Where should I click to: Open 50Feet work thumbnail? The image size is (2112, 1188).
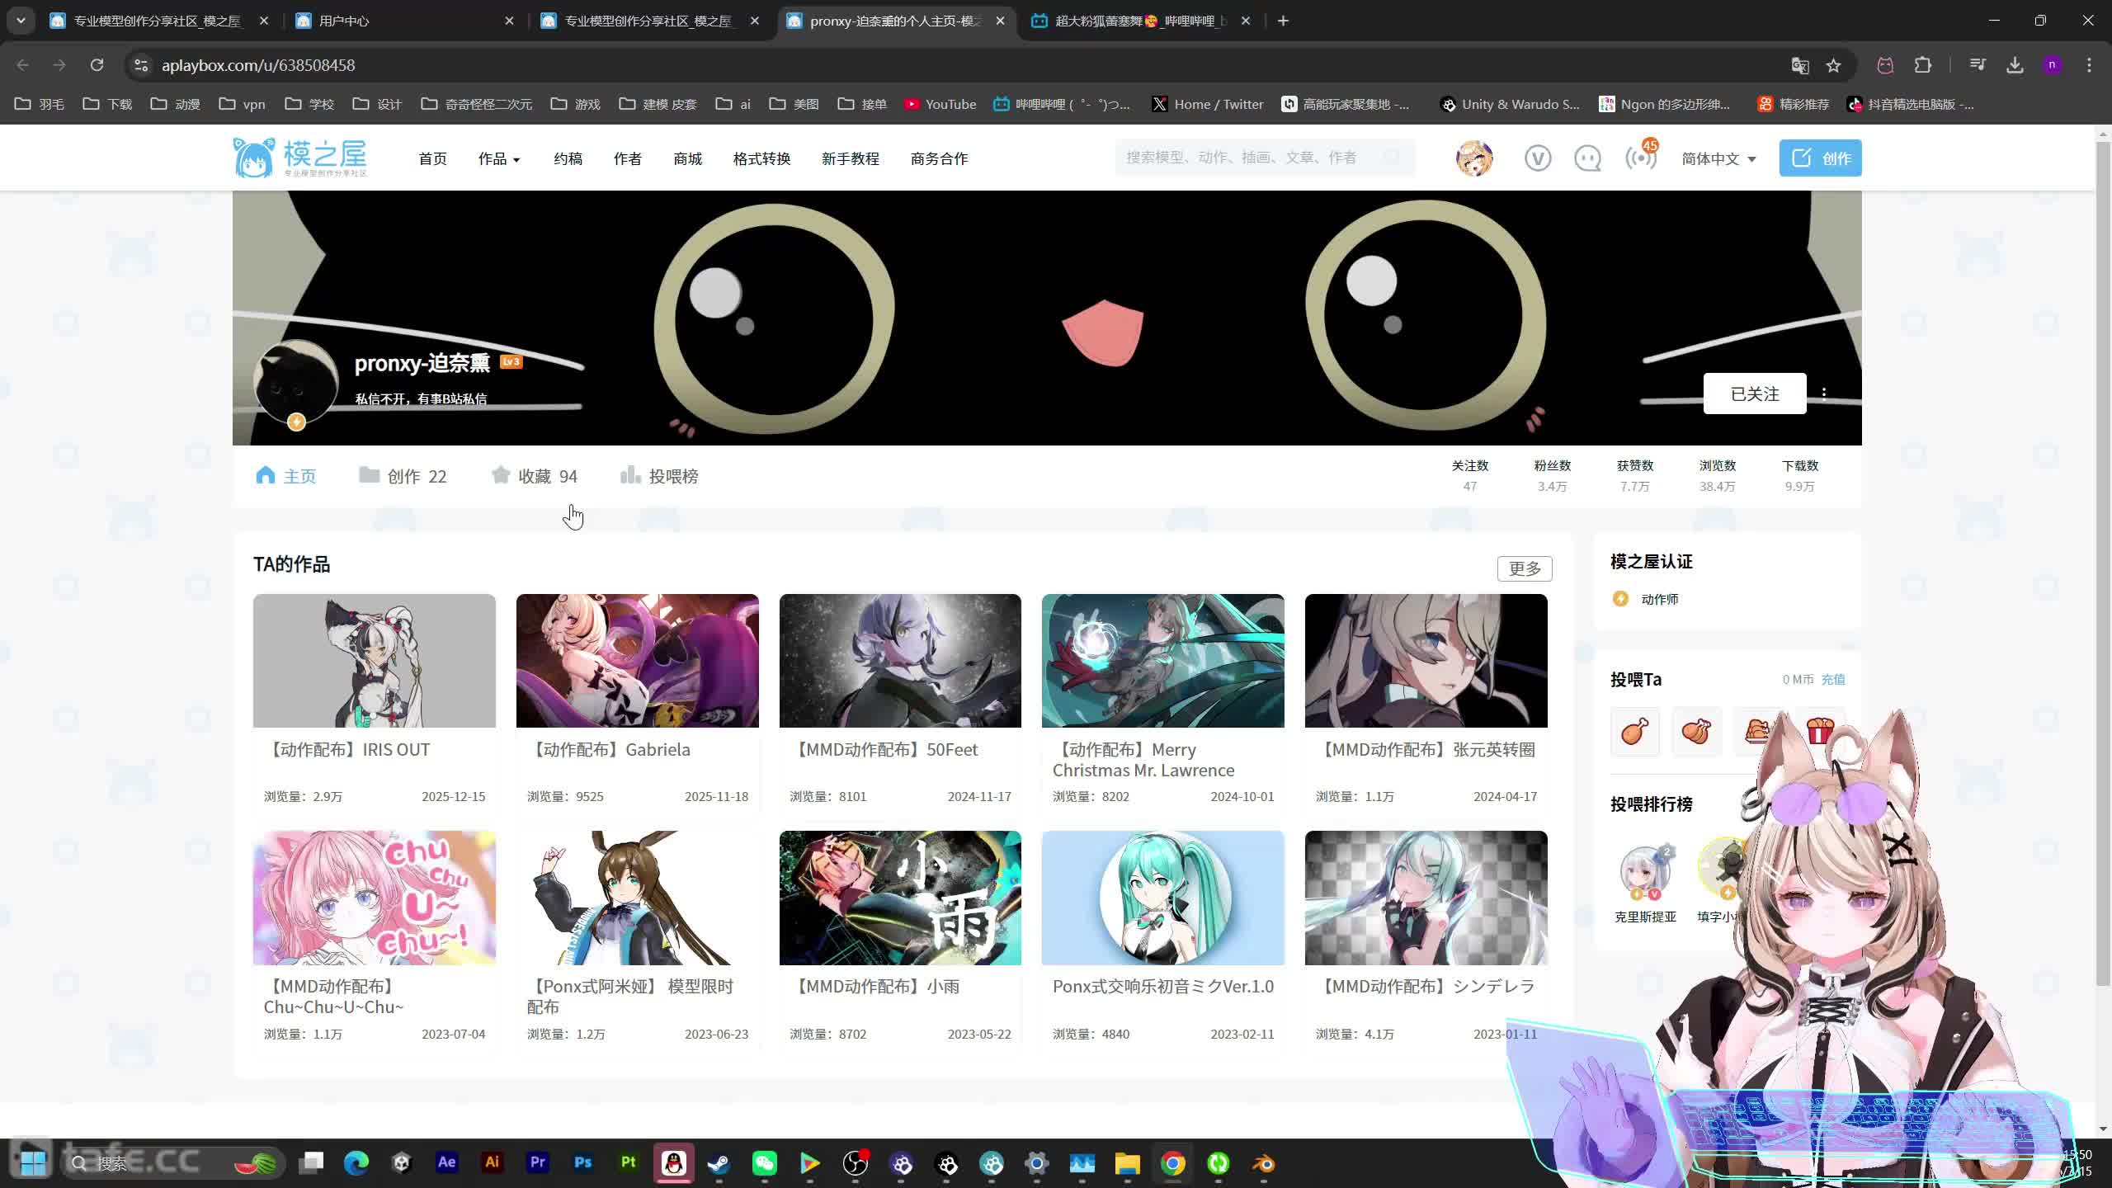[x=900, y=661]
